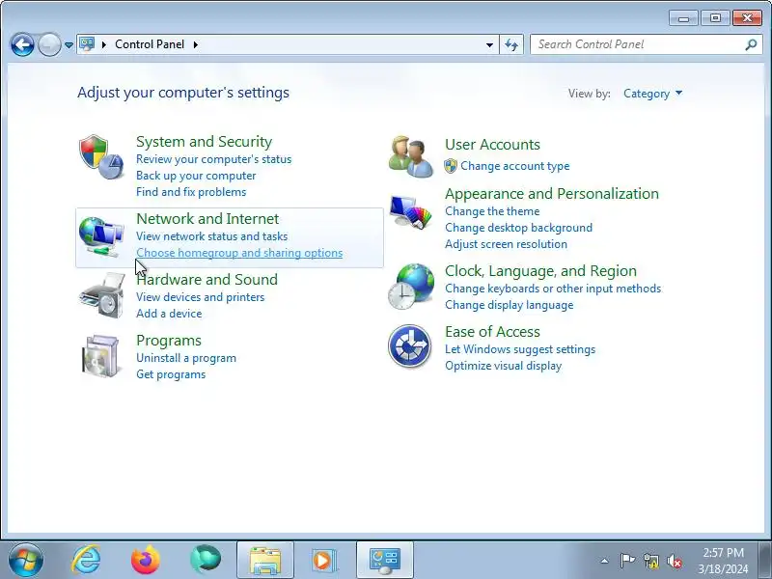The image size is (772, 579).
Task: Open Back up your computer
Action: point(196,176)
